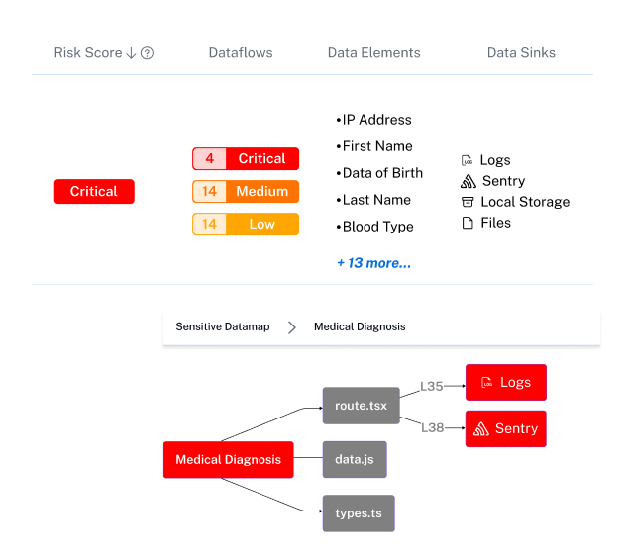
Task: Click the Logs file icon in Data Sinks
Action: 468,160
